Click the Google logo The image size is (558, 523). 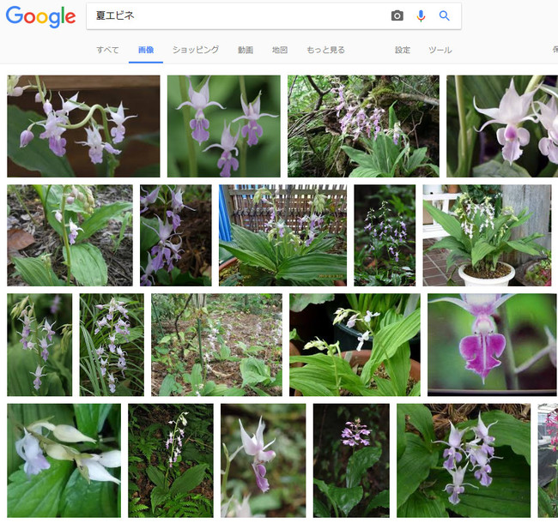pyautogui.click(x=40, y=16)
